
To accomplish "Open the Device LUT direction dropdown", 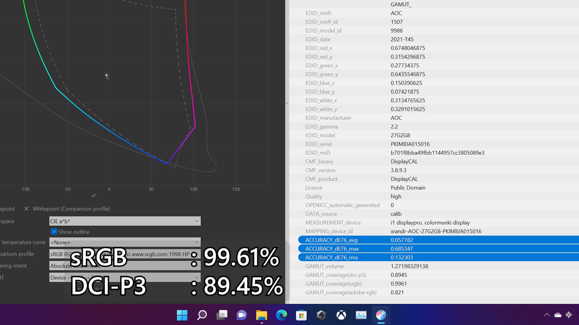I will click(125, 277).
